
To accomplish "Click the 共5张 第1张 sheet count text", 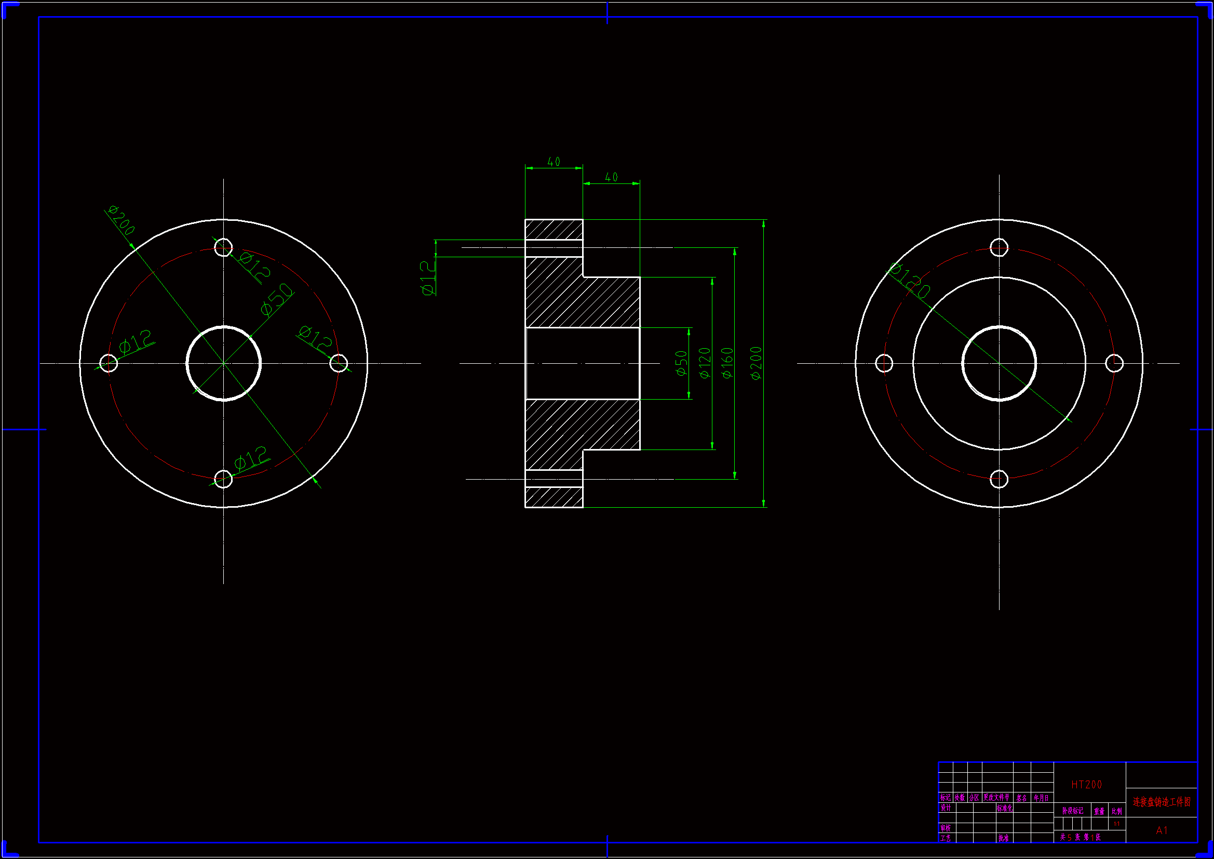I will point(1080,837).
